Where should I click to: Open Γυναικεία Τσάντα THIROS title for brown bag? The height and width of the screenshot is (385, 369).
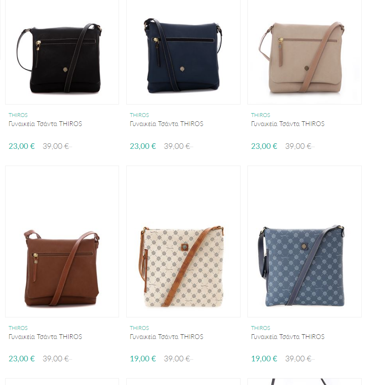point(45,337)
